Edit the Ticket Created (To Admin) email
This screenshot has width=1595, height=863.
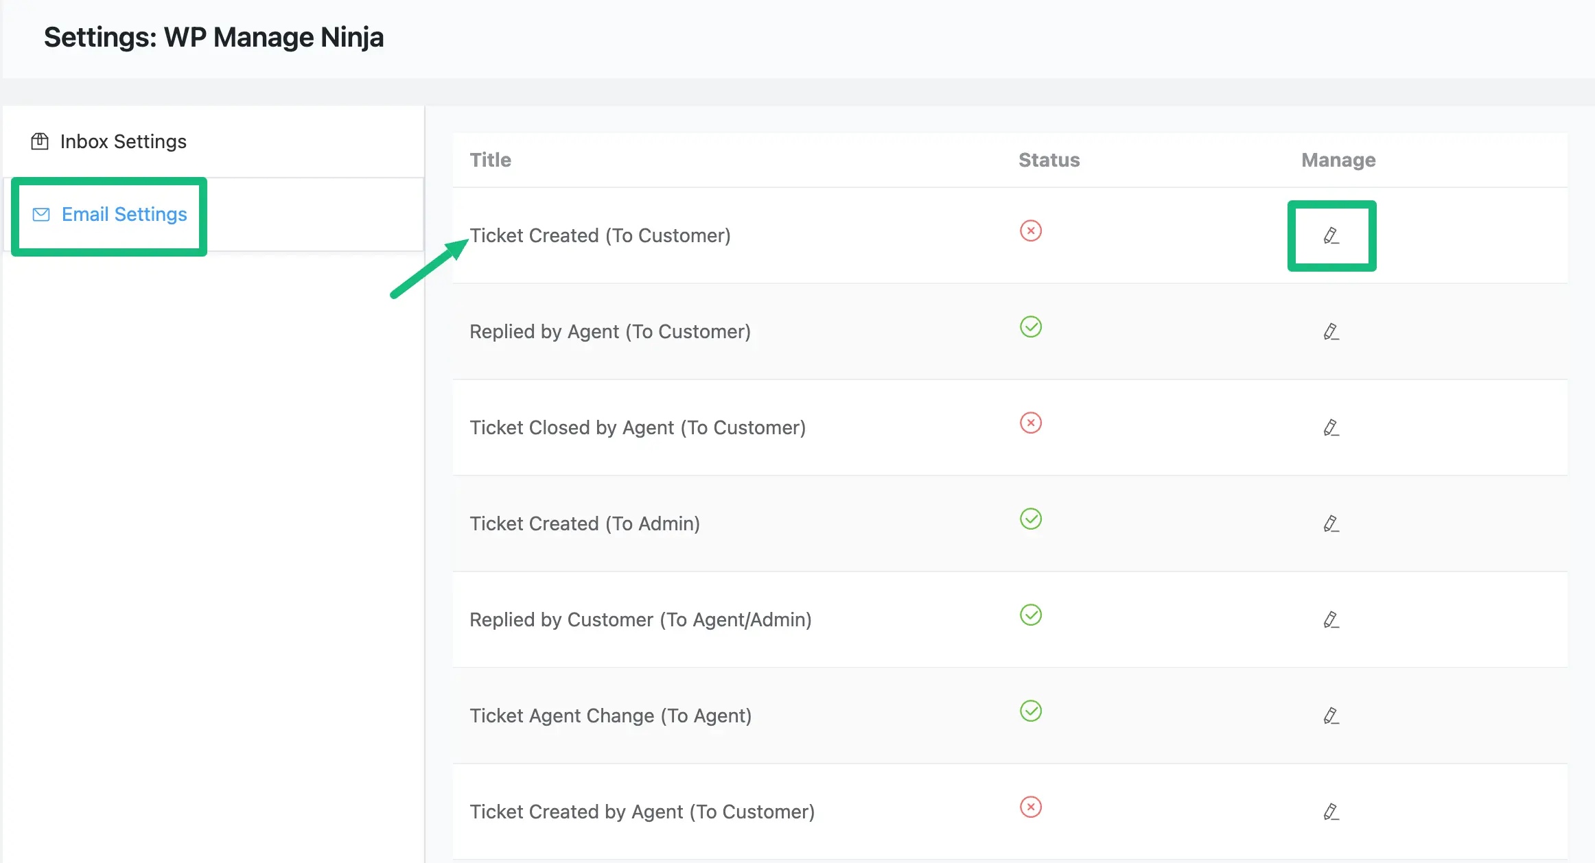click(1331, 524)
